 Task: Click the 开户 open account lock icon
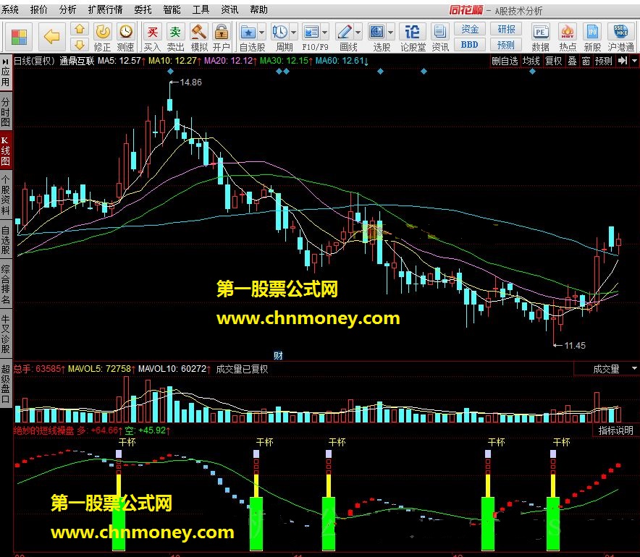222,37
